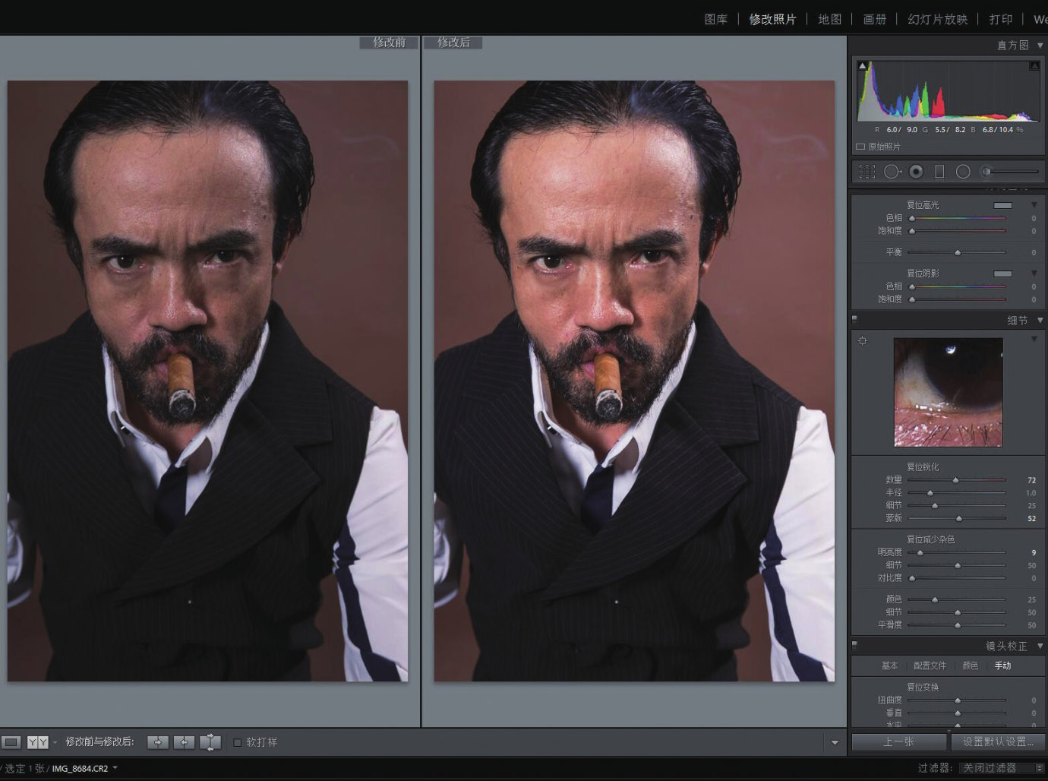1048x781 pixels.
Task: Click the 设置默认设置 button
Action: tap(998, 741)
